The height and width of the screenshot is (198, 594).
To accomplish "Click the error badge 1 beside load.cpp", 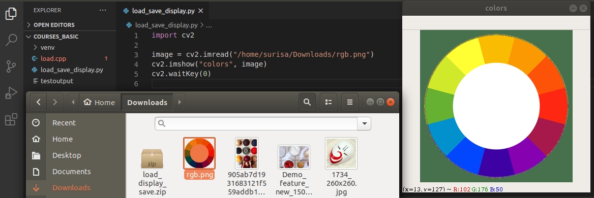I will 106,58.
